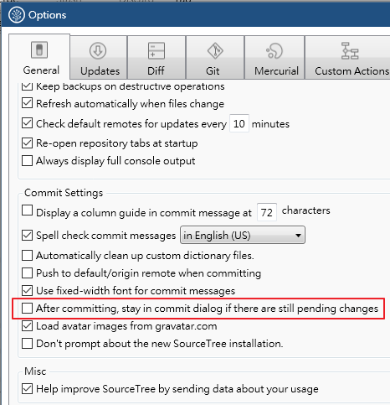390x405 pixels.
Task: Switch to the Diff tab label
Action: [x=156, y=70]
